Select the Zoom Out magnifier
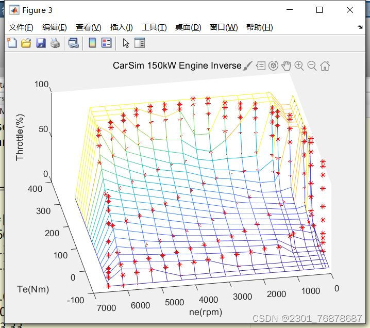 (x=312, y=65)
